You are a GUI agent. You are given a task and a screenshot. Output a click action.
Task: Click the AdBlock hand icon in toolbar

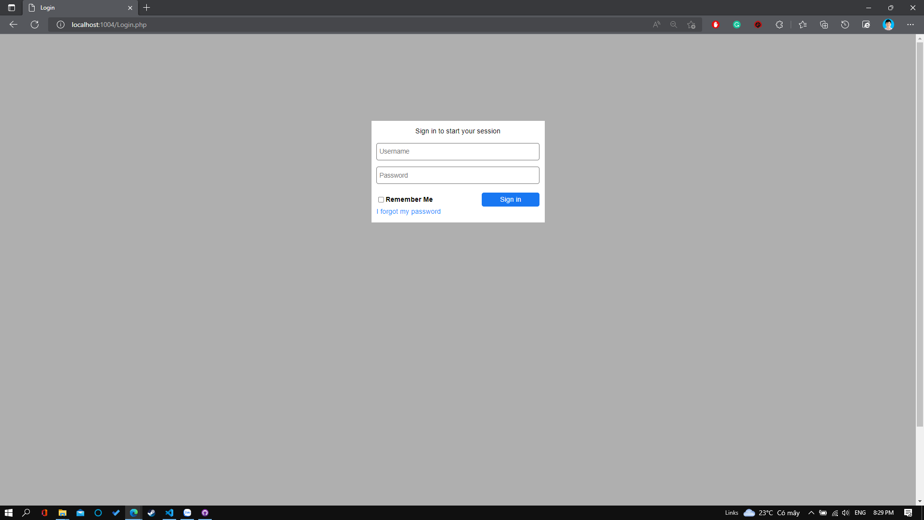point(716,25)
